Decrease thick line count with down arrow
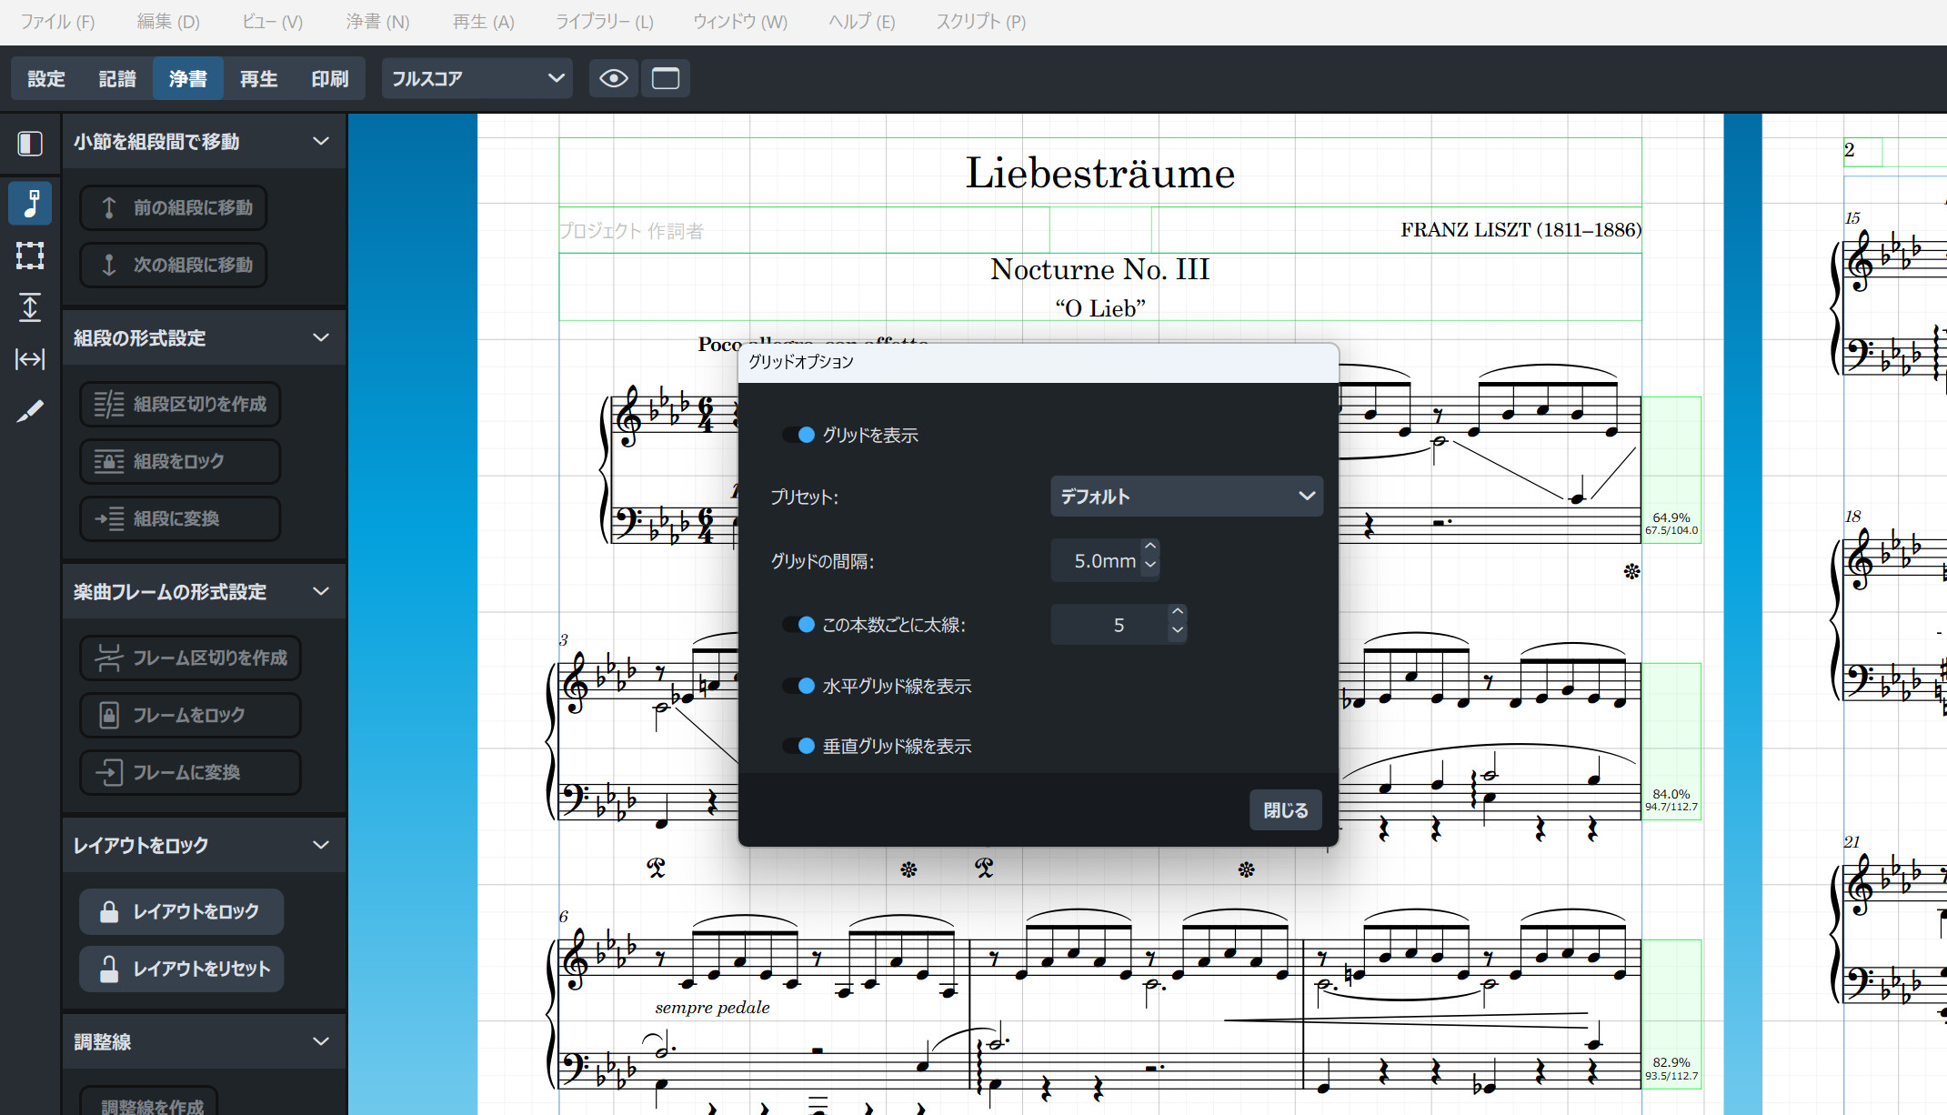The image size is (1947, 1115). (1178, 630)
